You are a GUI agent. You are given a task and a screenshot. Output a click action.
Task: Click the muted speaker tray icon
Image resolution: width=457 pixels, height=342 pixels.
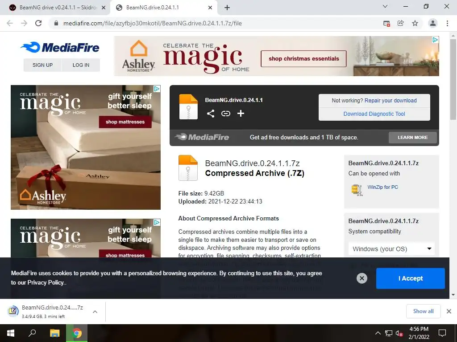click(x=399, y=333)
